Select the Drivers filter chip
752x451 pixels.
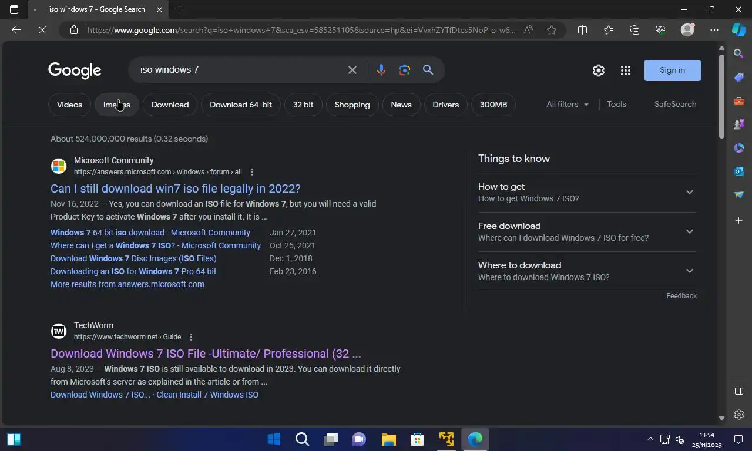click(445, 105)
